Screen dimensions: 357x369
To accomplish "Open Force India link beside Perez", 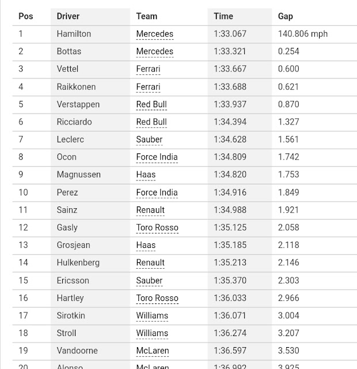I will coord(157,193).
